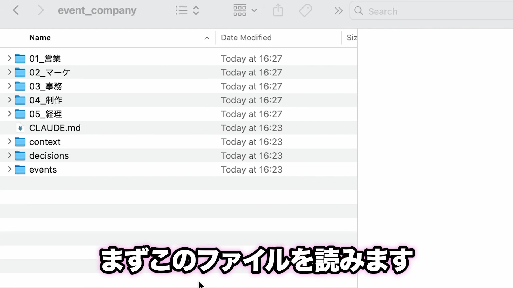Expand the 01_営業 folder
This screenshot has height=288, width=513.
coord(9,58)
